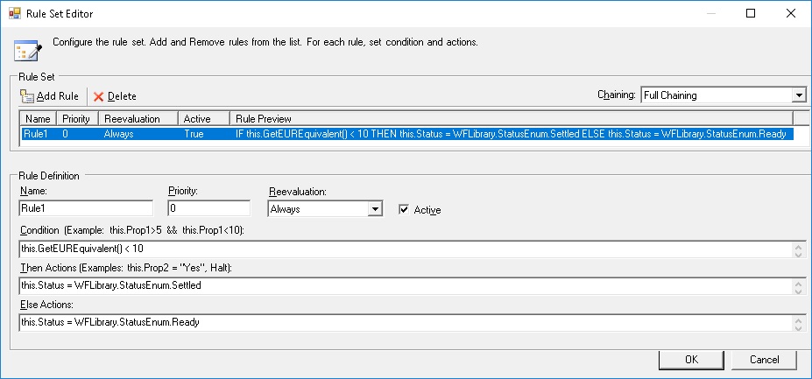Screen dimensions: 812x379
Task: Click the Add Rule toolbar button
Action: [49, 96]
